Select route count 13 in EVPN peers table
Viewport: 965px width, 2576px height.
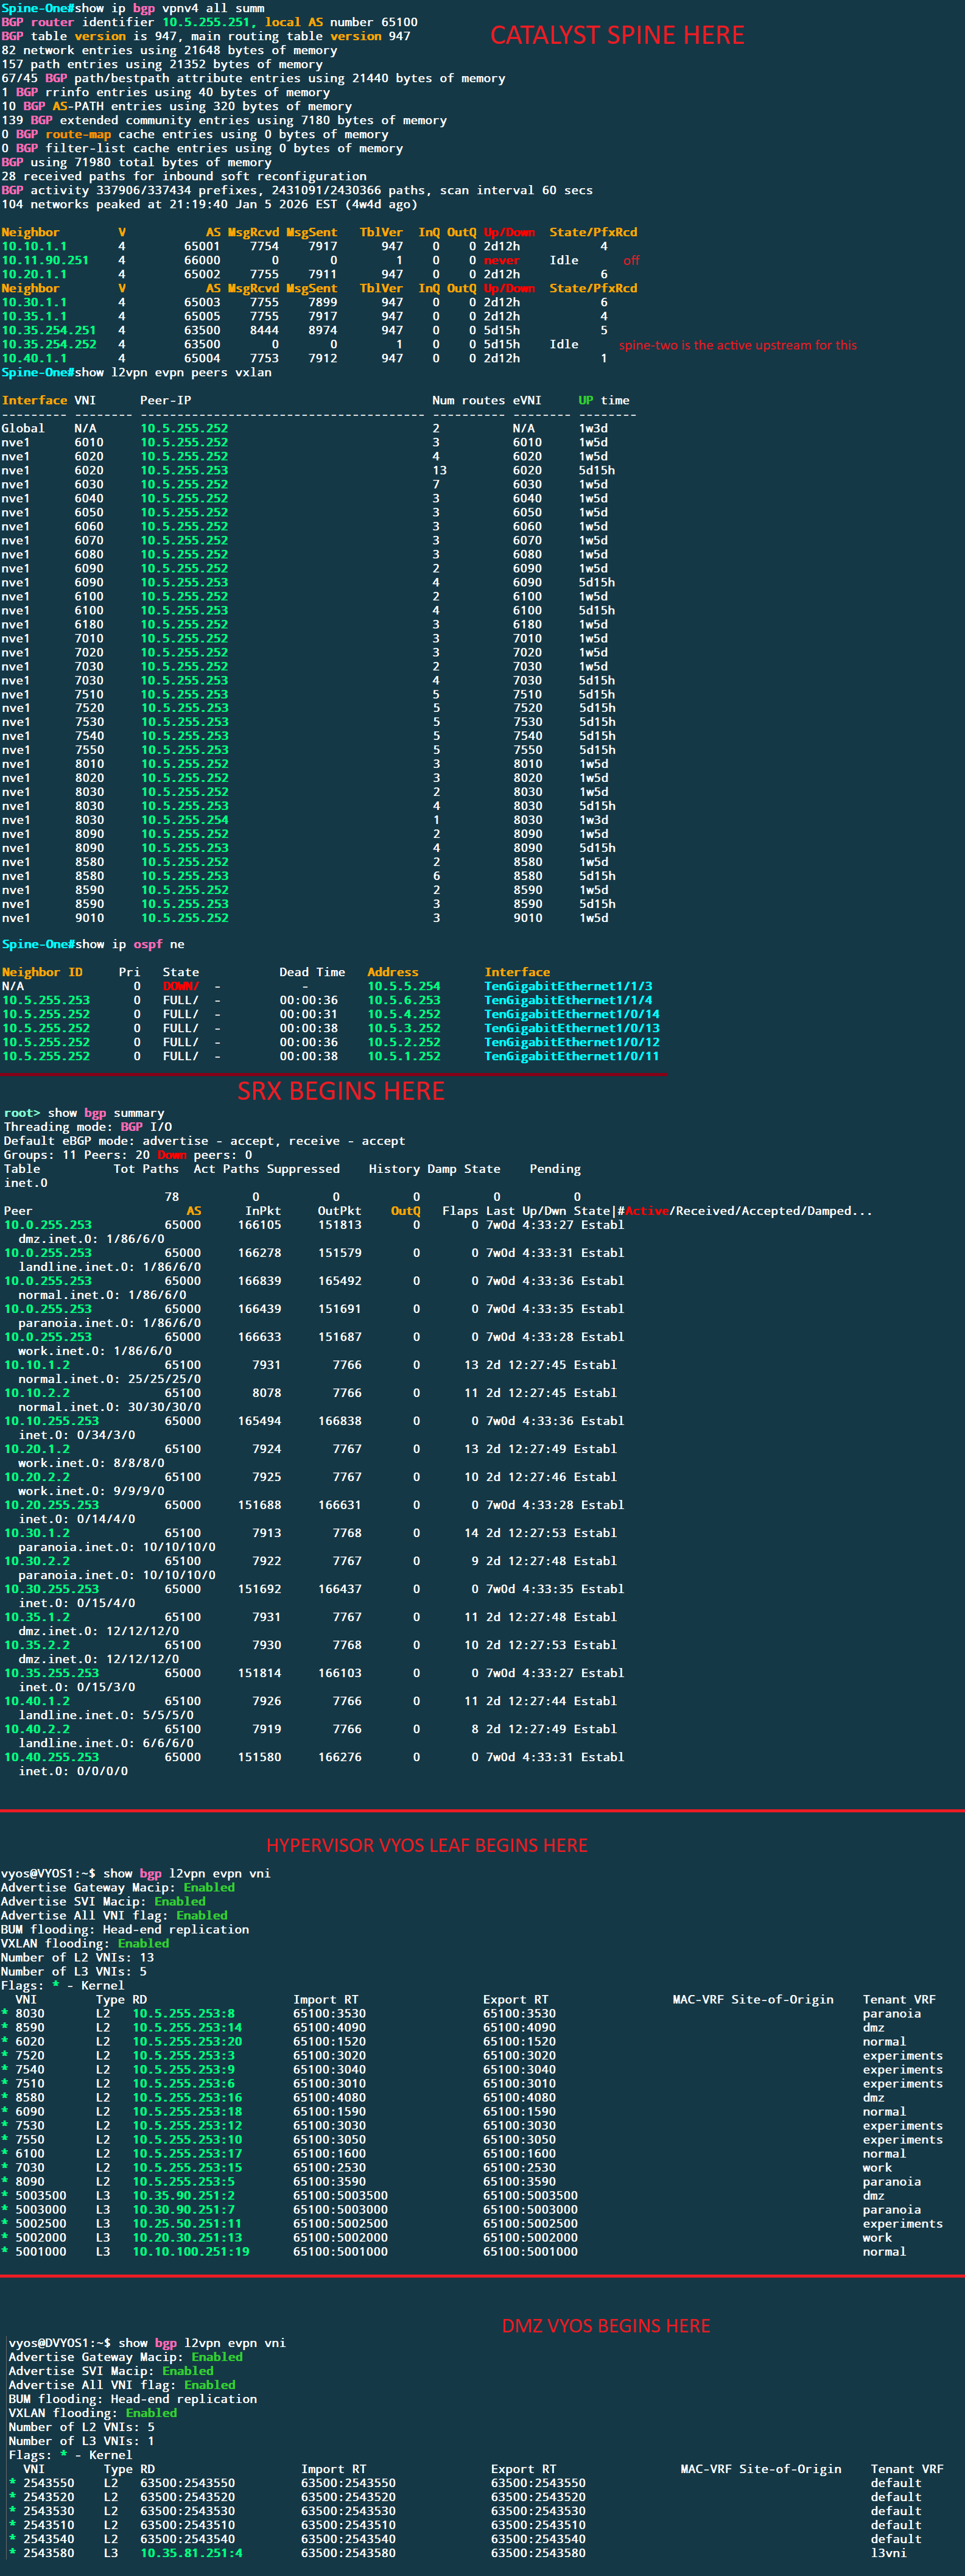[440, 470]
